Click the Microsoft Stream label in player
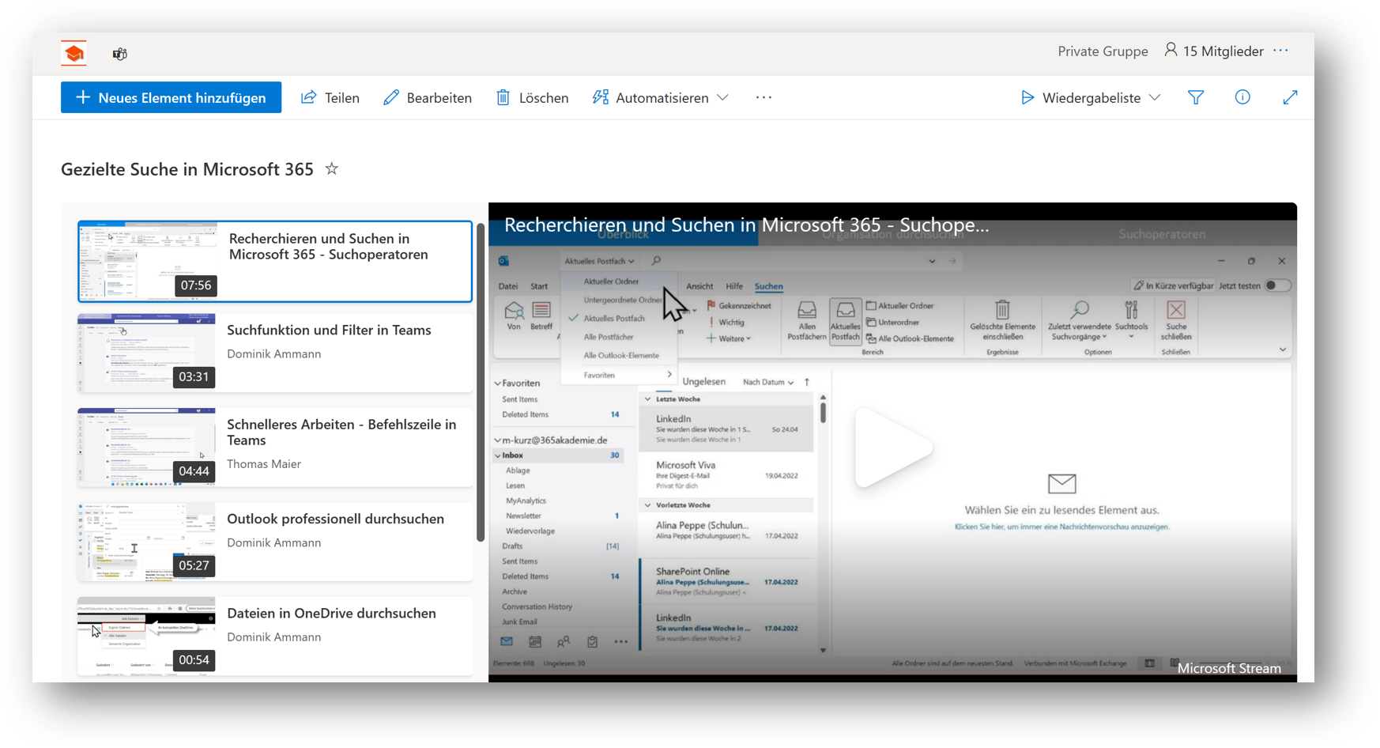Viewport: 1380px width, 748px height. pos(1229,668)
